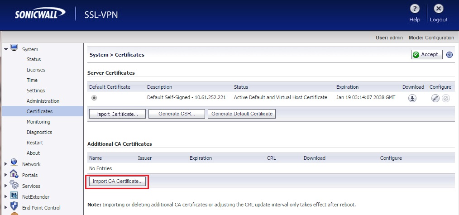The height and width of the screenshot is (215, 459).
Task: Go to the Diagnostics page
Action: (39, 132)
